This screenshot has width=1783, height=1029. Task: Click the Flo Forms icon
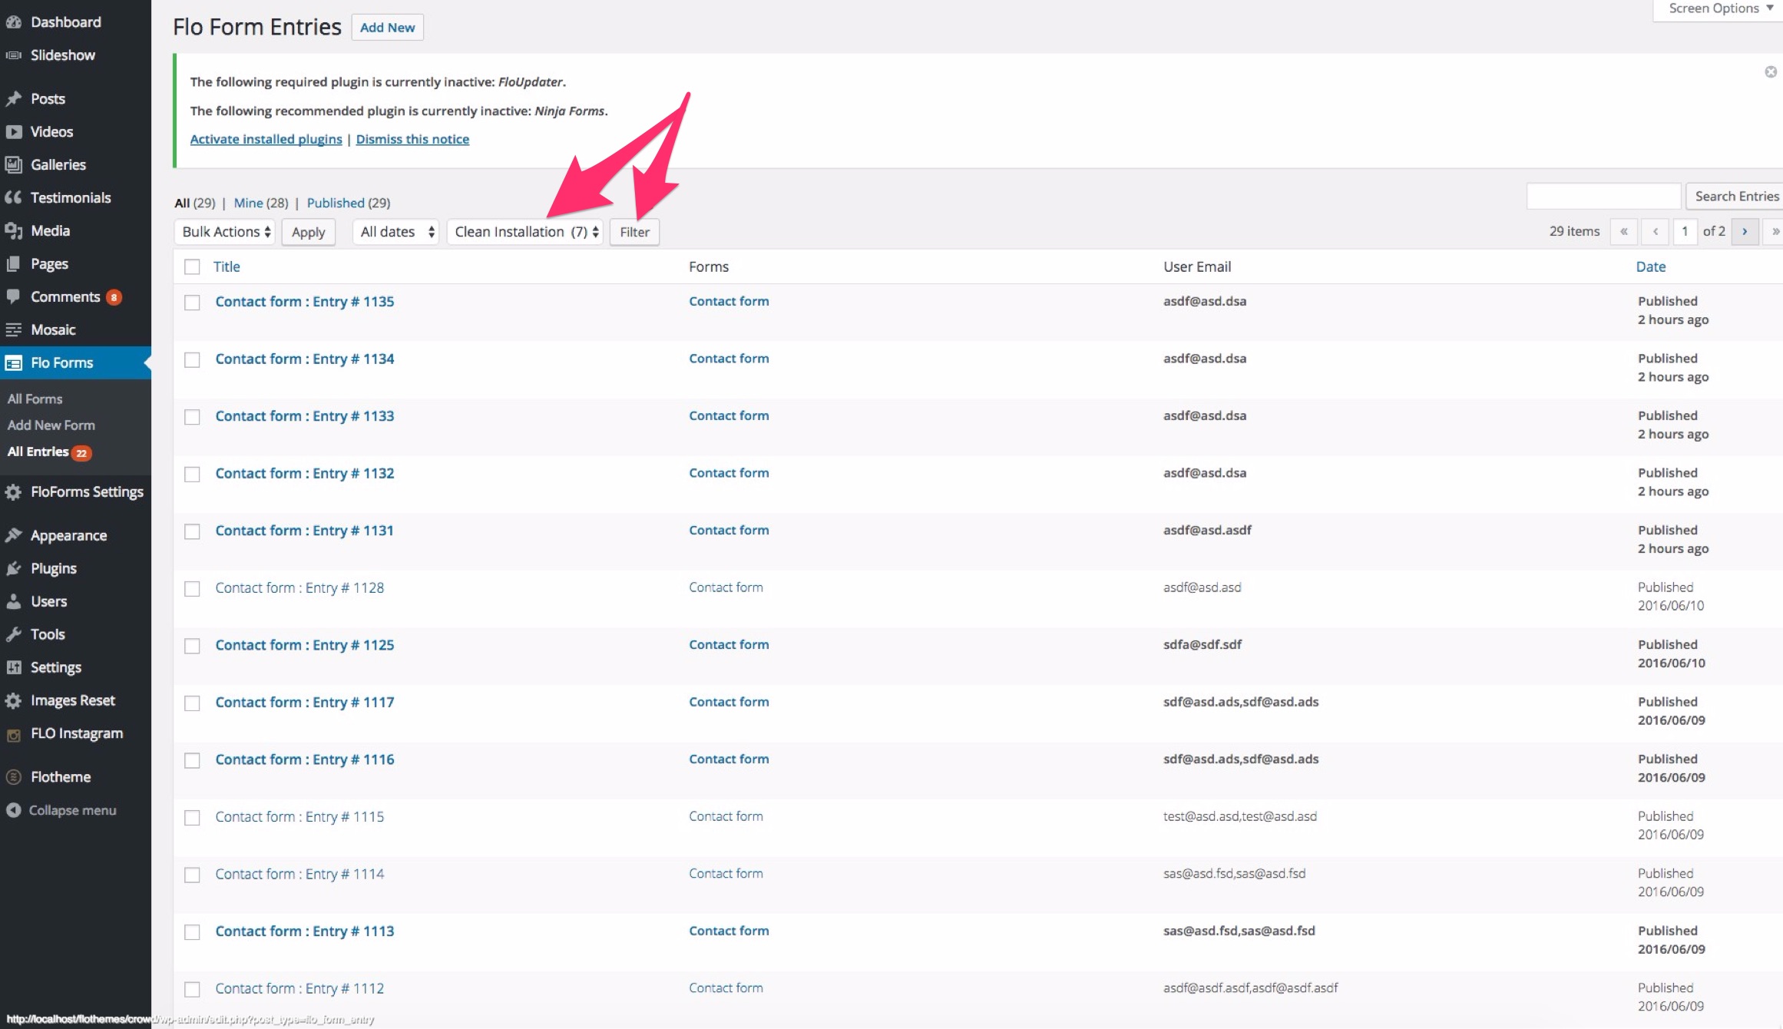[14, 362]
